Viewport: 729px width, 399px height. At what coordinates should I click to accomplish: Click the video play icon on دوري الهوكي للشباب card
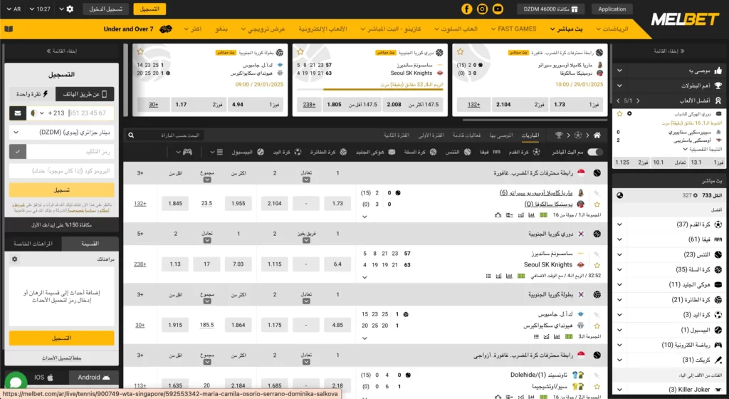tap(629, 113)
